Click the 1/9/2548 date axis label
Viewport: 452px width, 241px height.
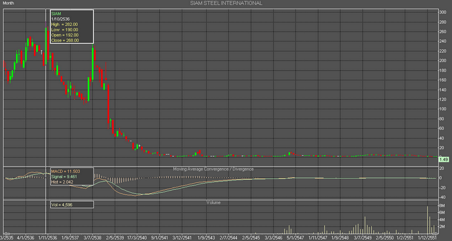tap(340, 238)
